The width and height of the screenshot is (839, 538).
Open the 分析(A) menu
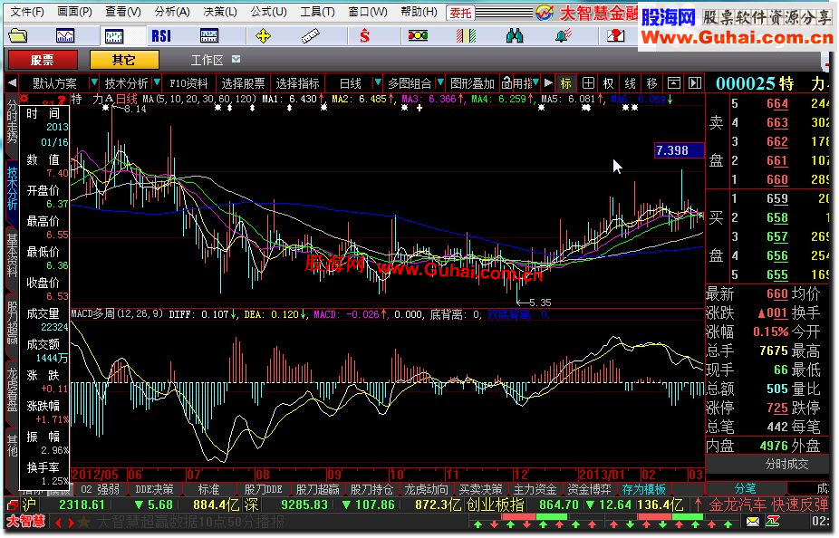click(172, 12)
